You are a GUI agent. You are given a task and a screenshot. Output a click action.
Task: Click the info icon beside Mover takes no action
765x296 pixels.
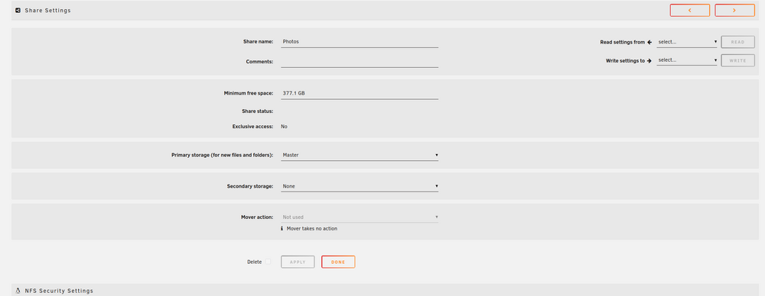(x=282, y=228)
